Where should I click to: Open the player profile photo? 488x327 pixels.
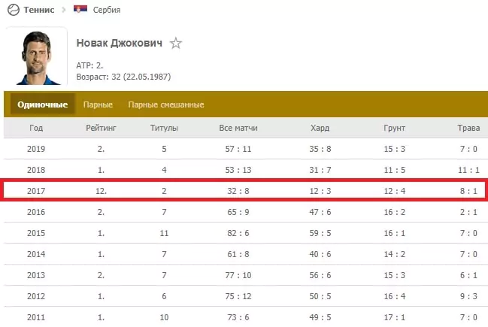pos(37,57)
